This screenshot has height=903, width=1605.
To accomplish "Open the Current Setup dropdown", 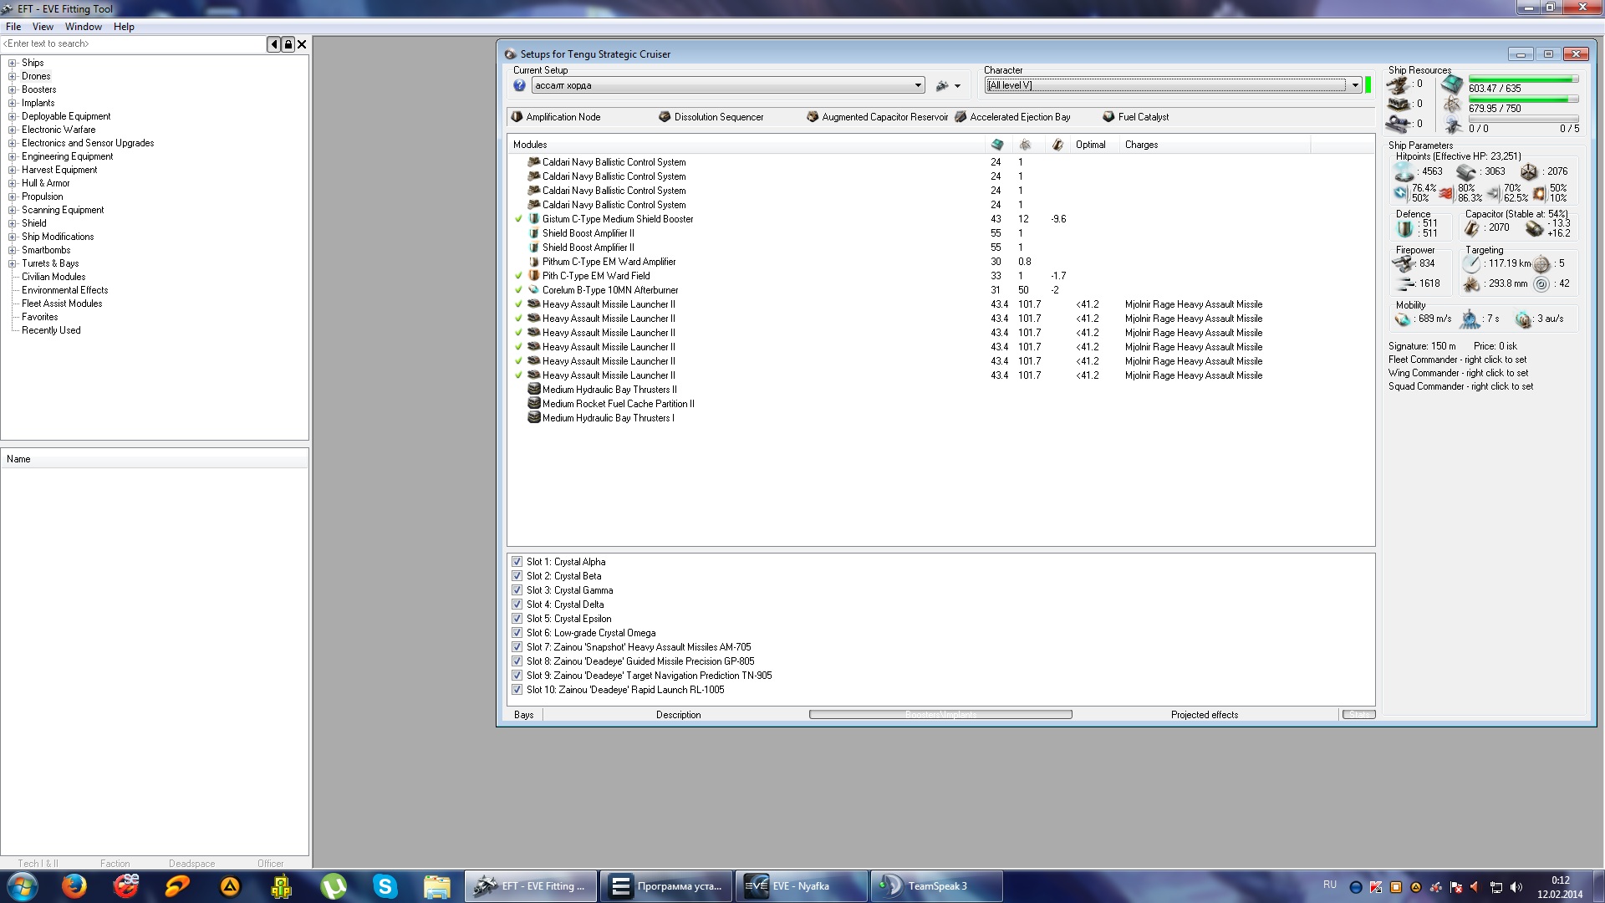I will 918,85.
